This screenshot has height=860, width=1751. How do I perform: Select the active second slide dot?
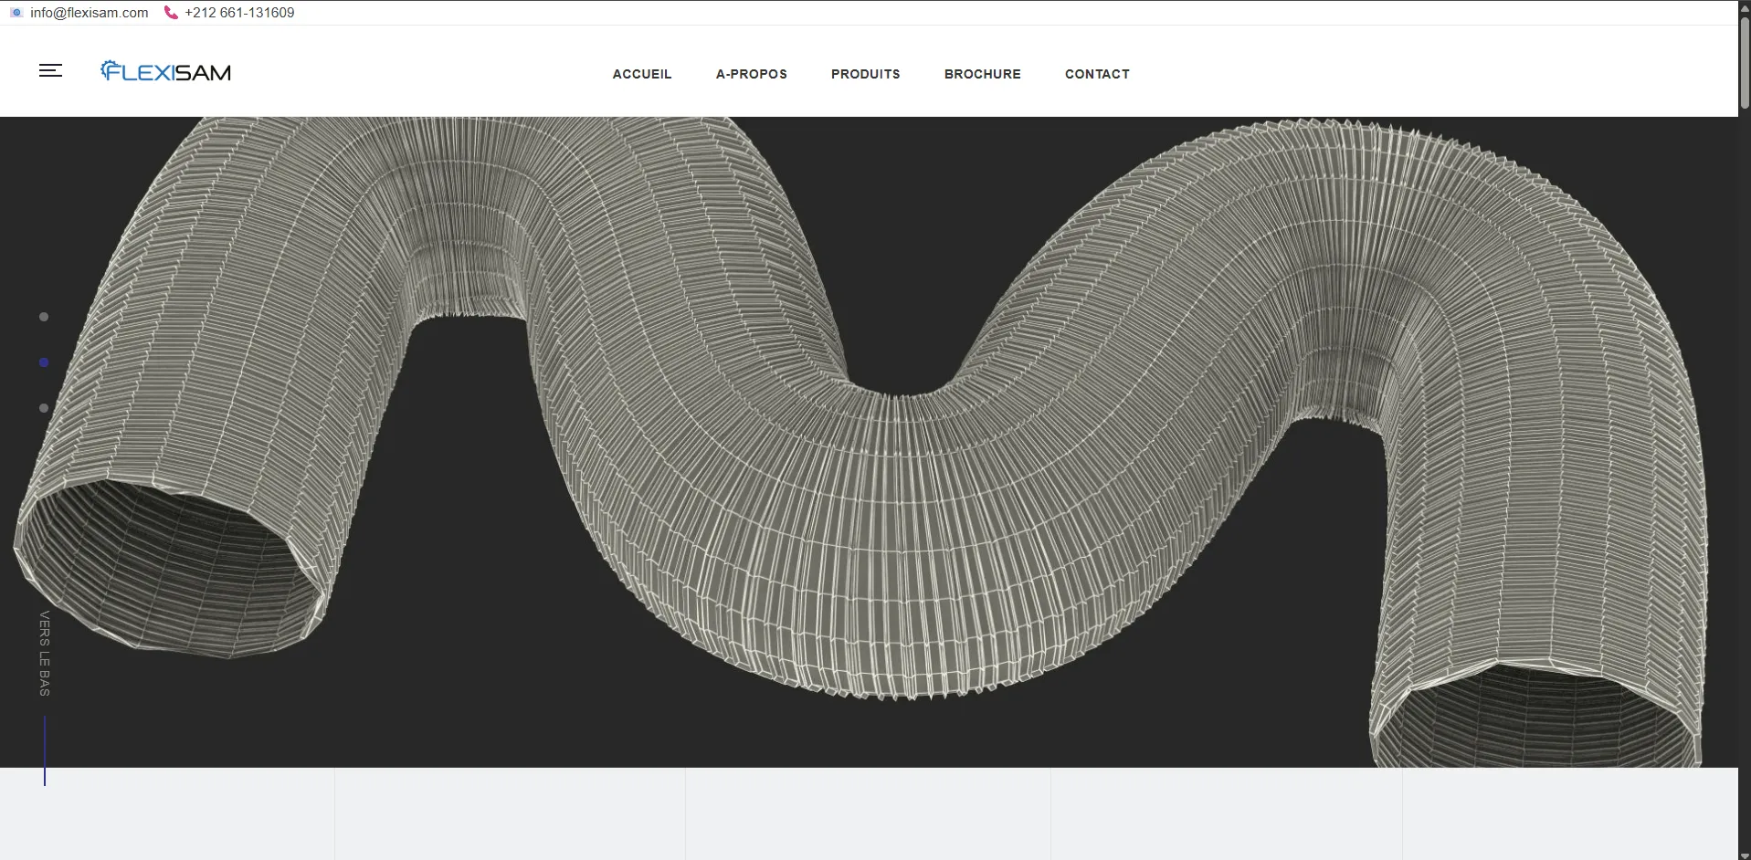(43, 362)
